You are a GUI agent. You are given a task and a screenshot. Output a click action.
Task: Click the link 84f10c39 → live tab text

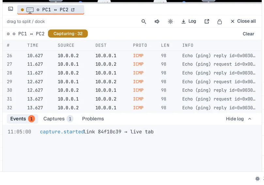tap(119, 132)
